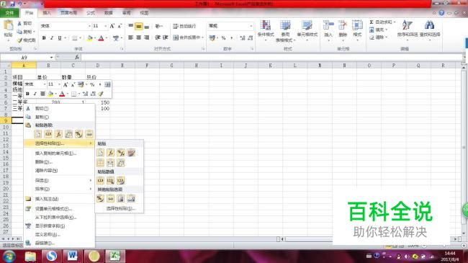Open the AutoSum (自动求和) dropdown

tap(395, 22)
